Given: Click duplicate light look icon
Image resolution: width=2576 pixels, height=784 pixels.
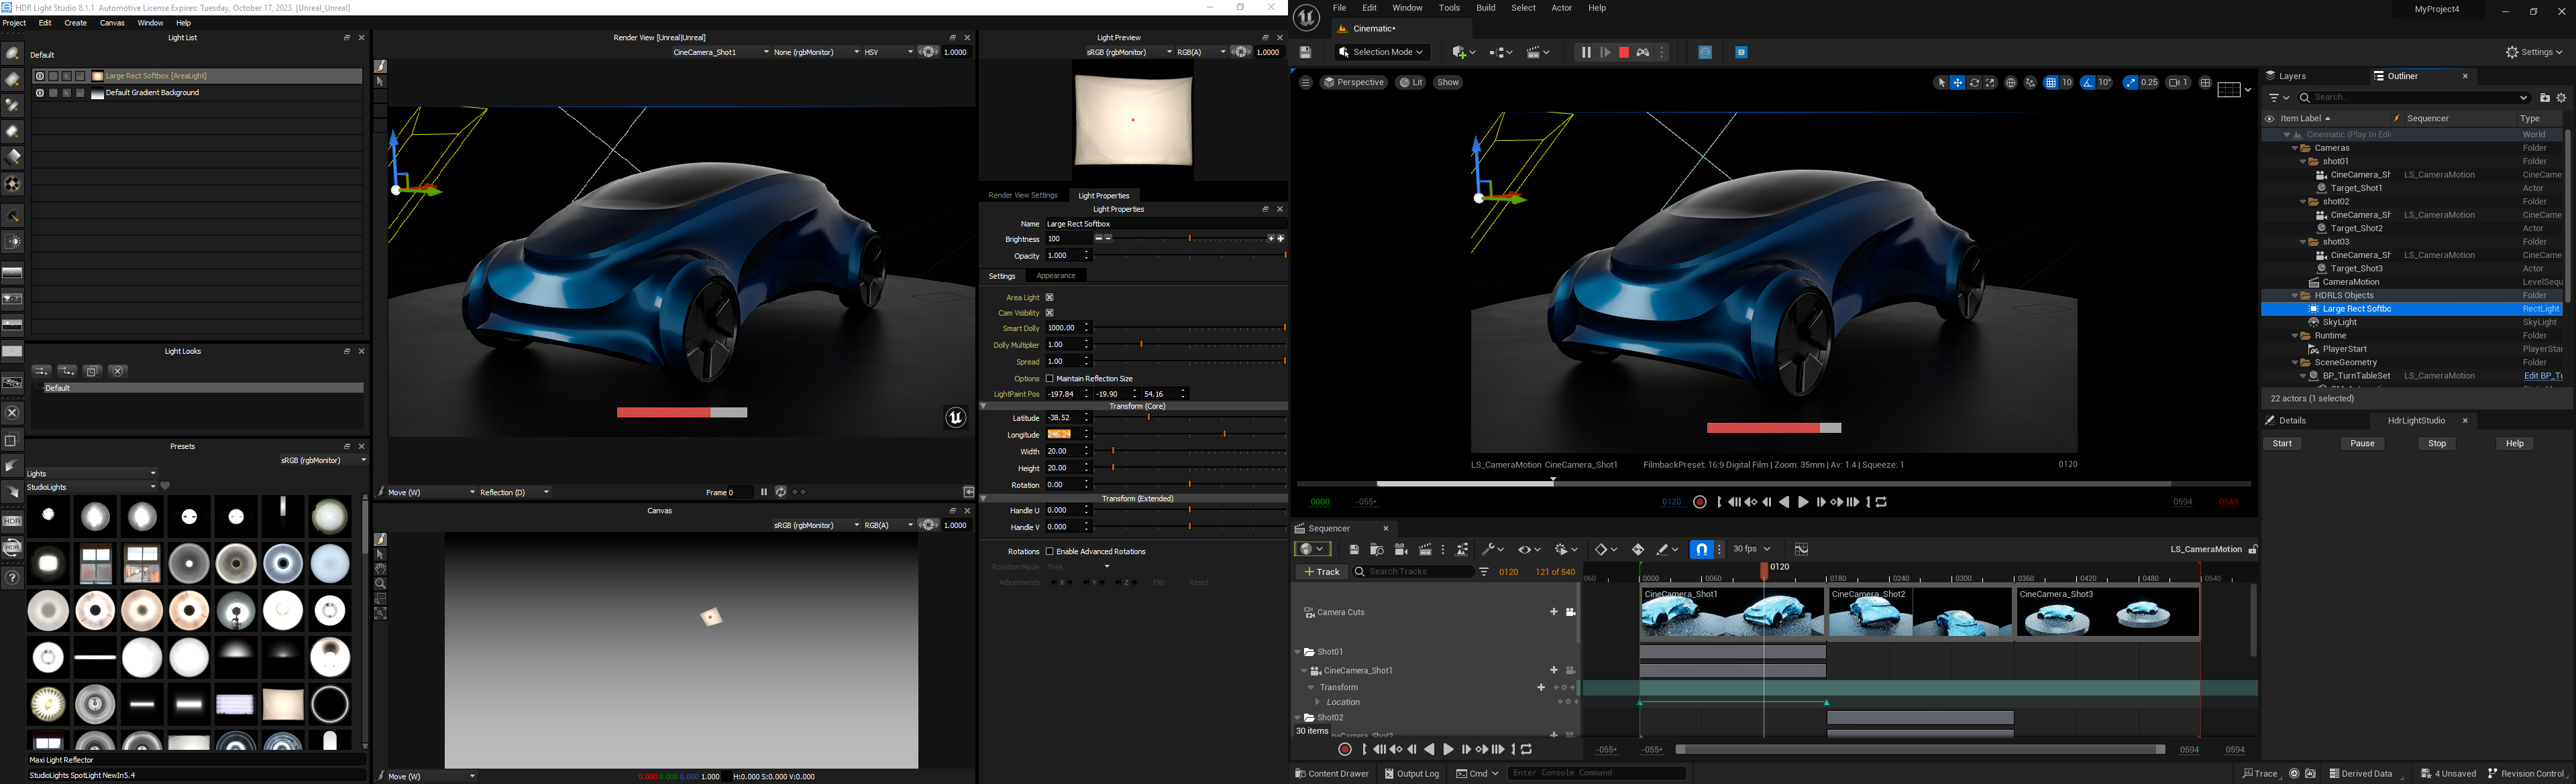Looking at the screenshot, I should click(92, 371).
